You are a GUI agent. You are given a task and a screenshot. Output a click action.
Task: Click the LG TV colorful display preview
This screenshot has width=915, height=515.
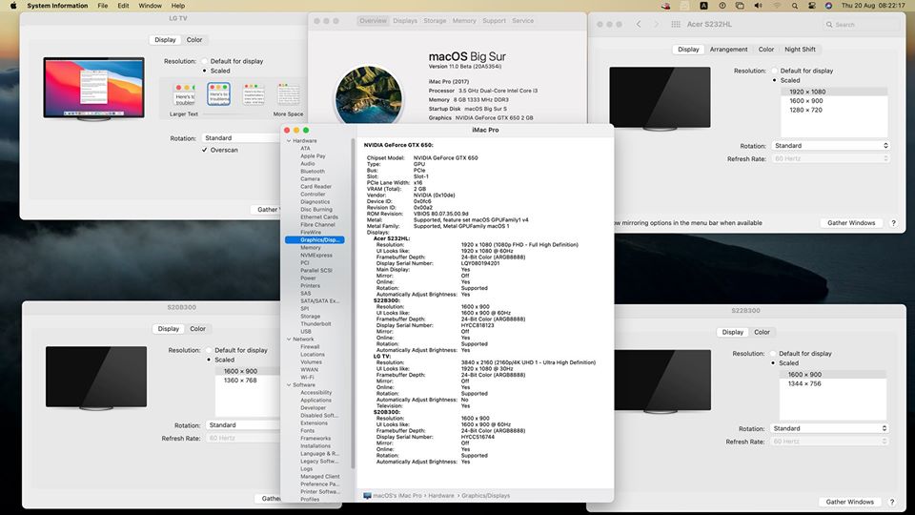[94, 88]
